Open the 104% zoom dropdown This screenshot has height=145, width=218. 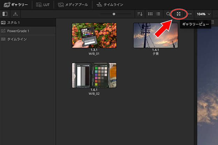point(203,14)
